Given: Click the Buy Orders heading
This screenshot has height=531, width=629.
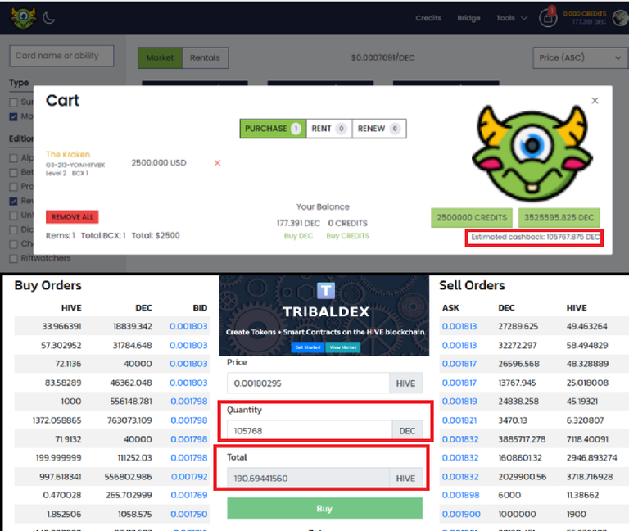Looking at the screenshot, I should point(48,285).
